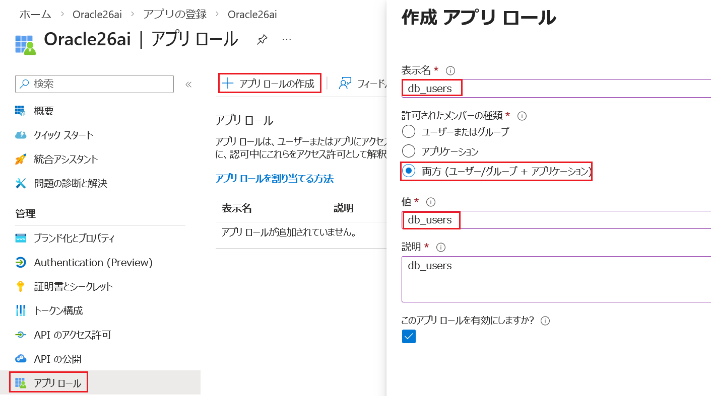Open 問題の診断と解決 in the sidebar
The width and height of the screenshot is (711, 396).
71,183
